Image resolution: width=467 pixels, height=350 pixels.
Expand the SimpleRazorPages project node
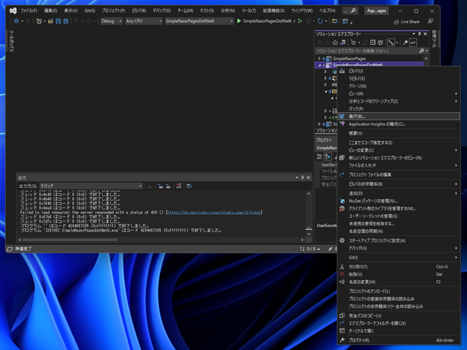[319, 59]
